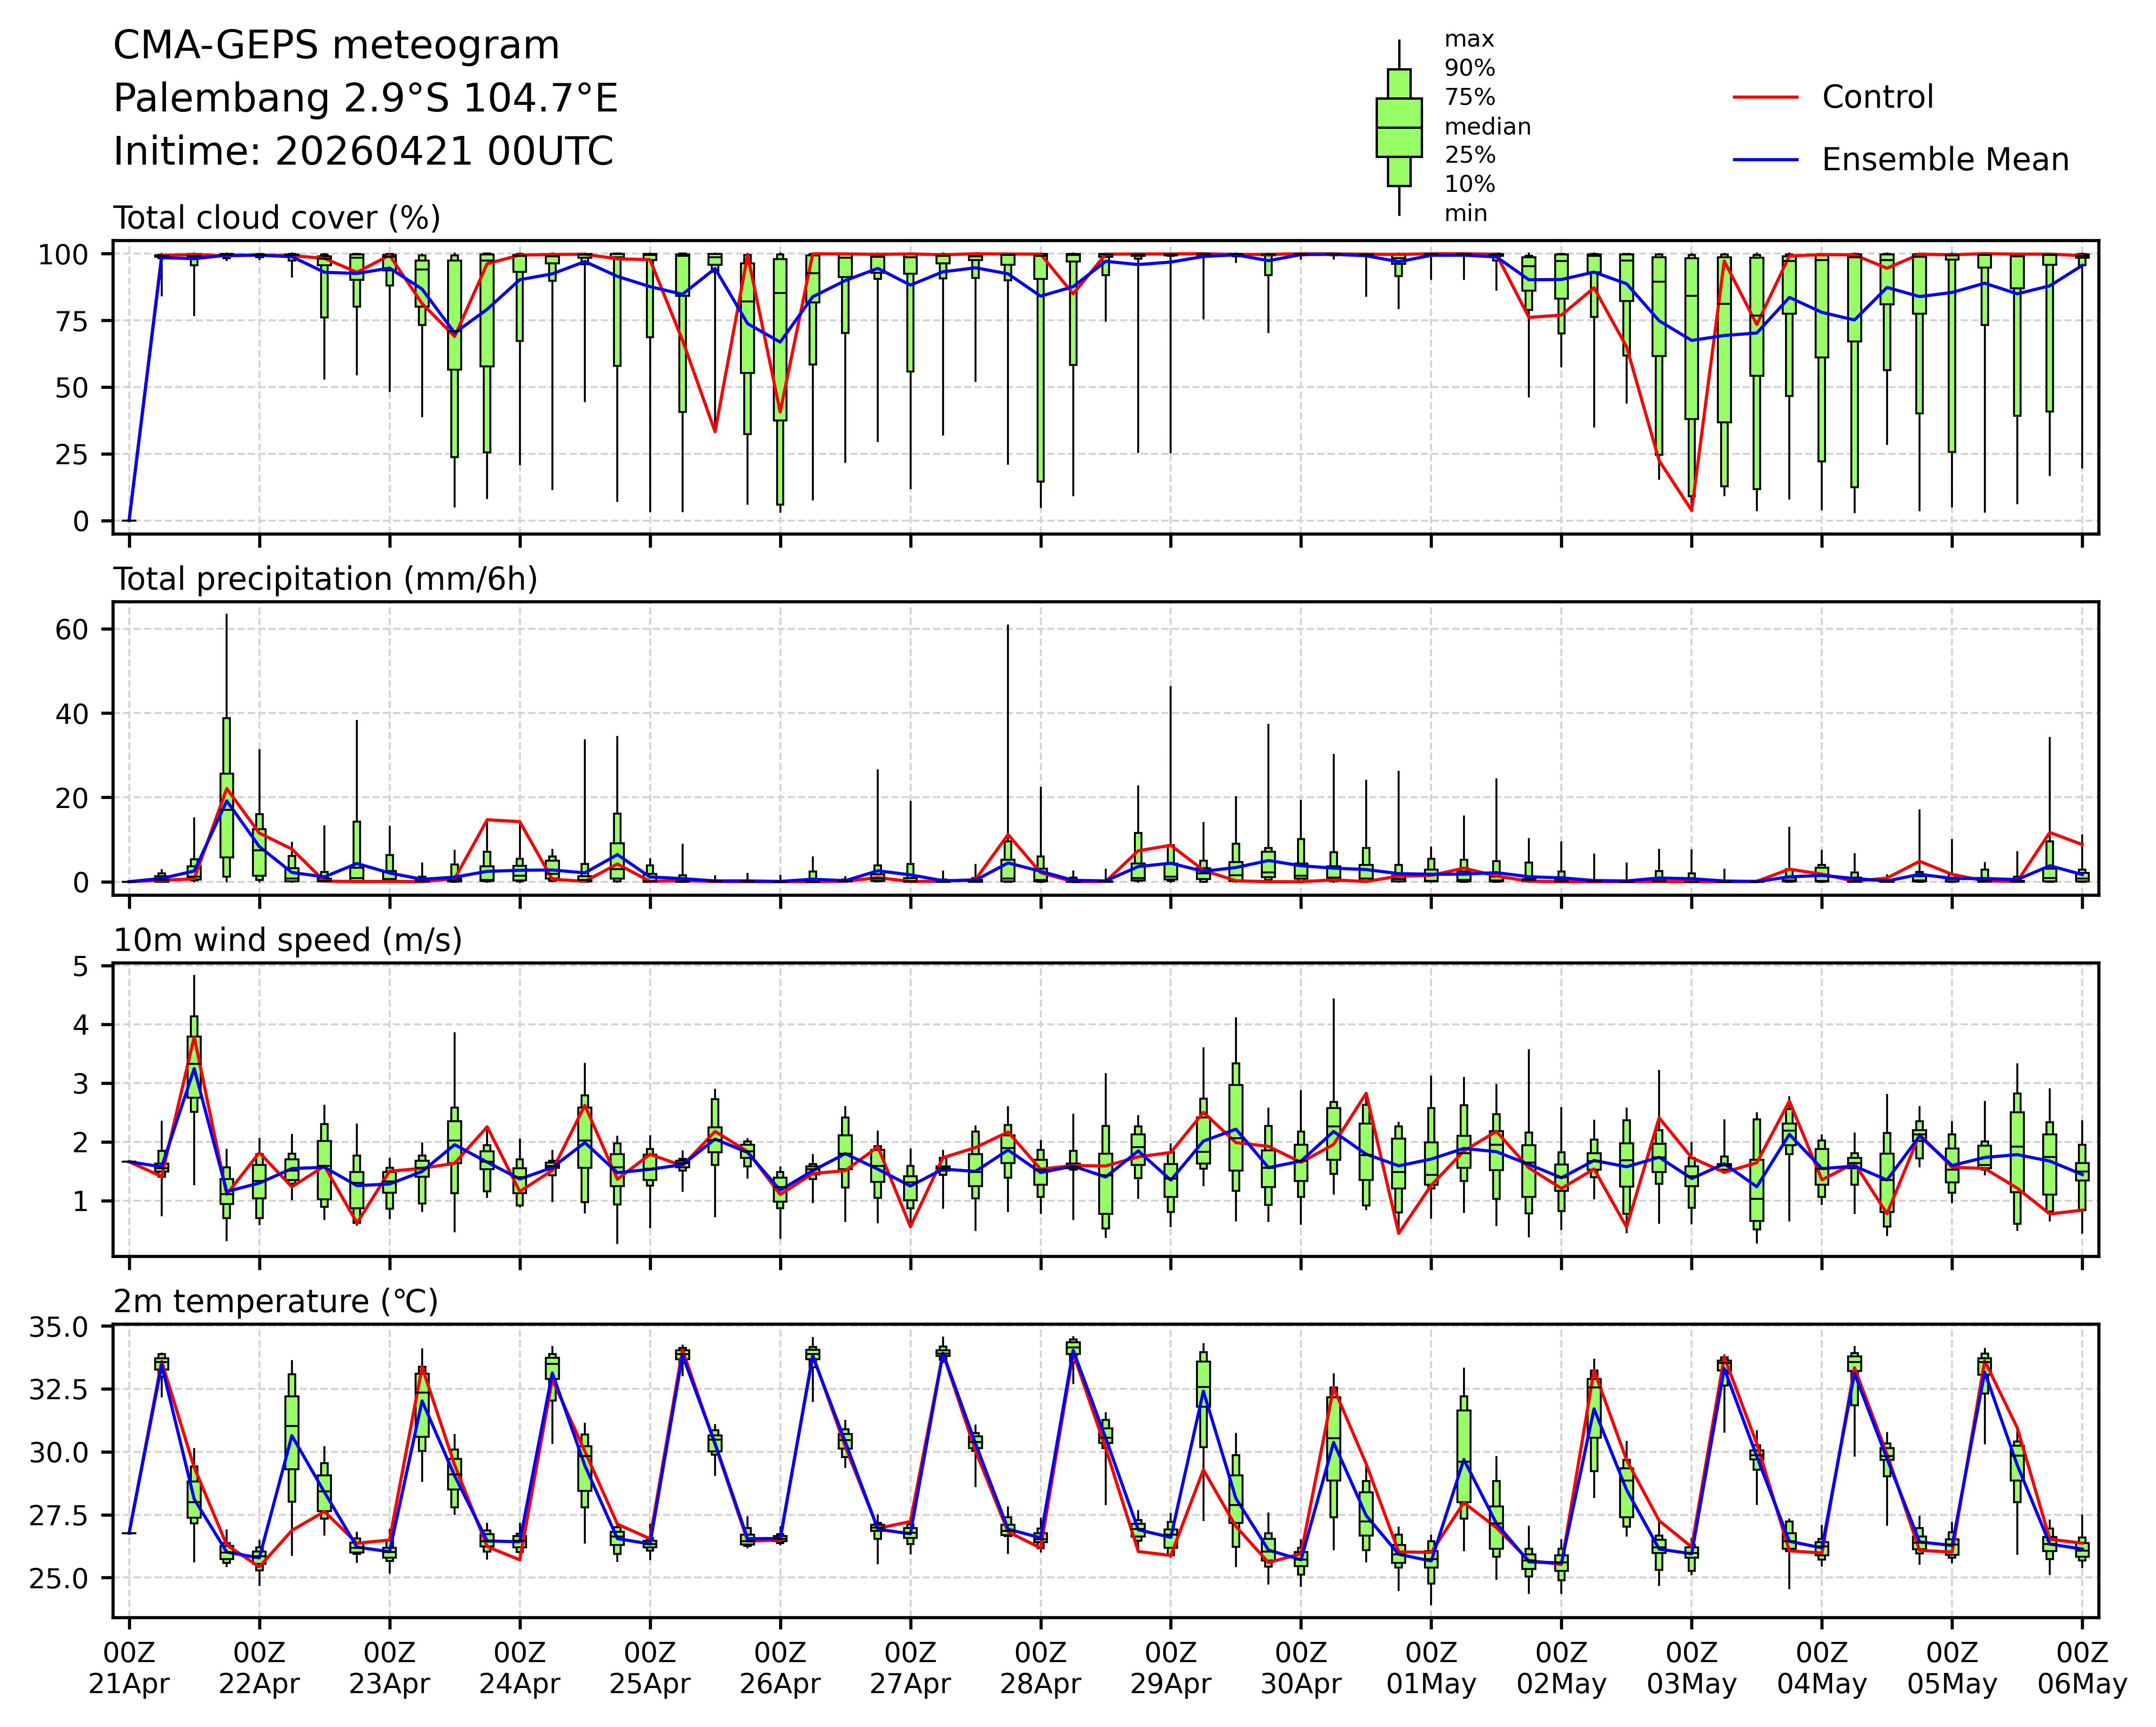The width and height of the screenshot is (2156, 1727).
Task: Click the 'Total cloud cover (%)' panel title
Action: click(277, 218)
